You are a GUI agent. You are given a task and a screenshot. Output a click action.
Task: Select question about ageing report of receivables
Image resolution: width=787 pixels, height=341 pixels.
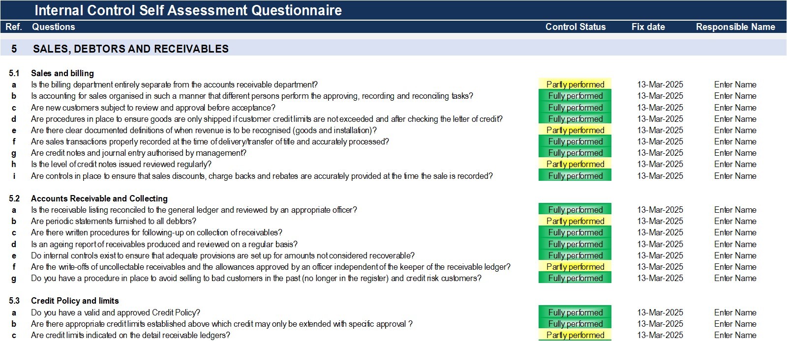164,244
